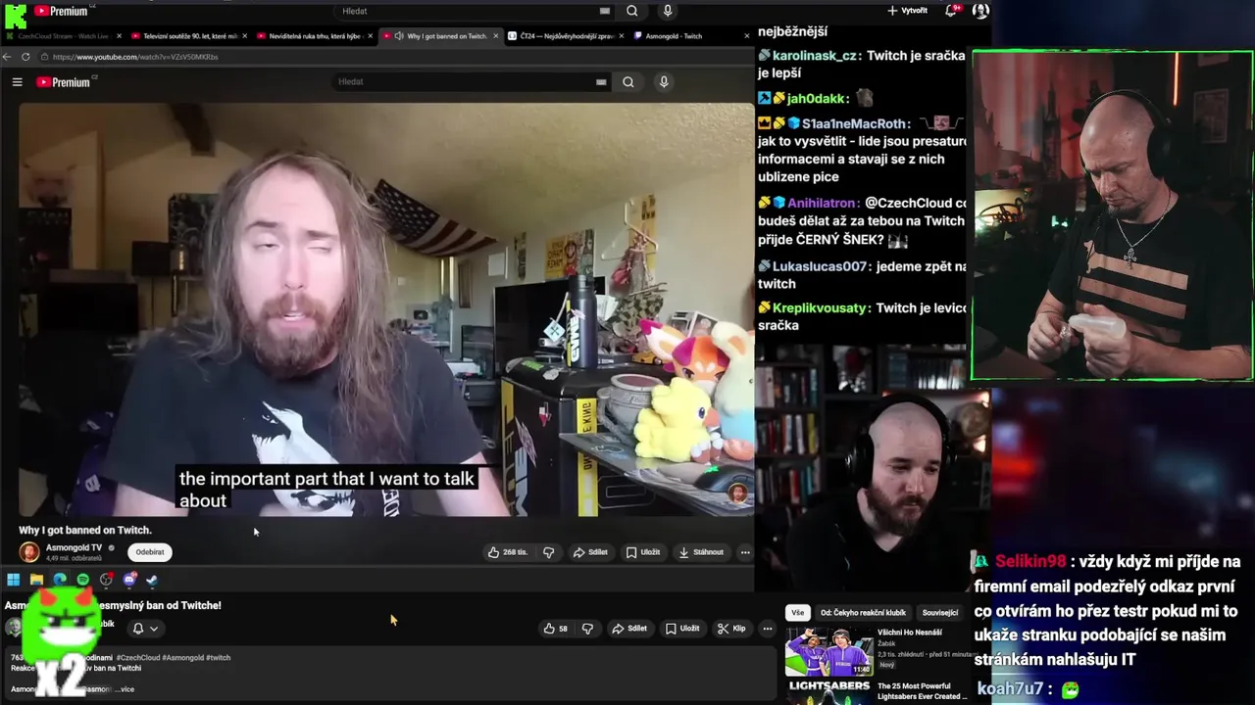
Task: Switch to the 'ČT24 — Nejdůvěryhodnější' tab
Action: coord(565,36)
